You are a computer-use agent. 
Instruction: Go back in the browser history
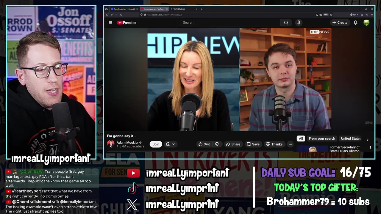(112, 15)
